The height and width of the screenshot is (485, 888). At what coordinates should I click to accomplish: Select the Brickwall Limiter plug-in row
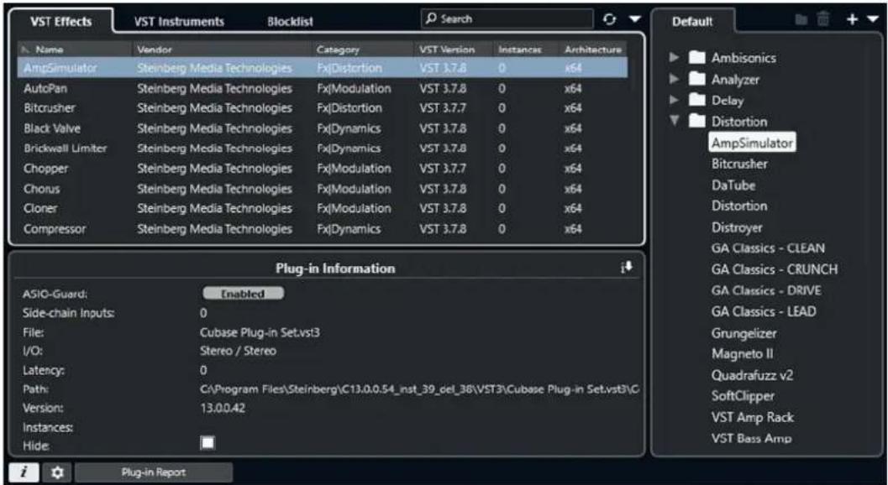coord(323,149)
